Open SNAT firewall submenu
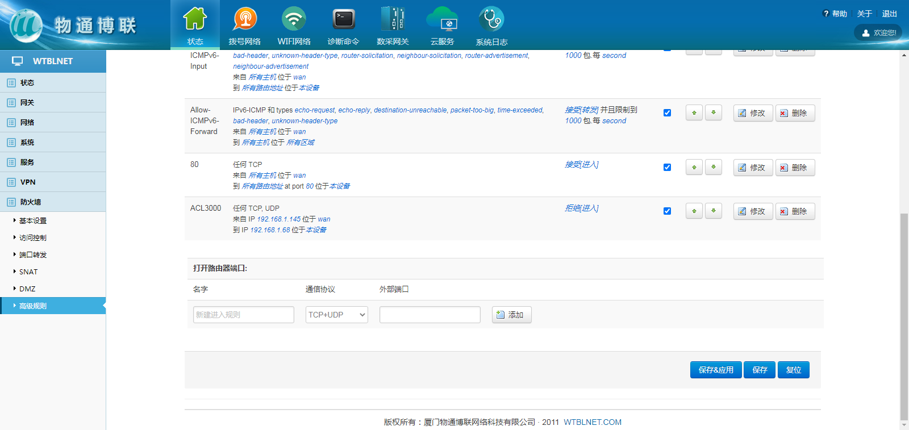The image size is (909, 430). point(28,272)
